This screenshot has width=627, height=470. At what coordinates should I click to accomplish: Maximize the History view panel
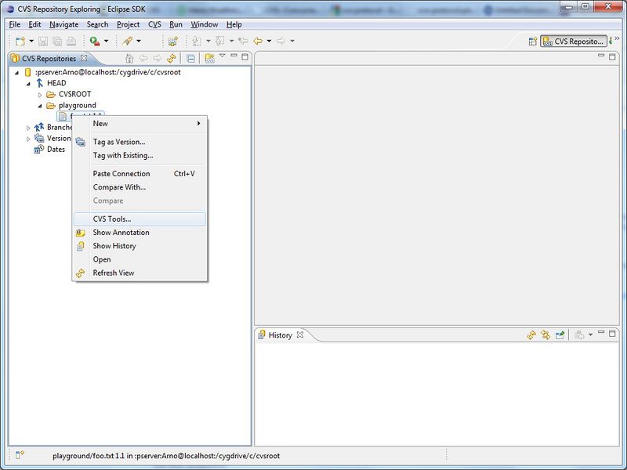tap(612, 334)
